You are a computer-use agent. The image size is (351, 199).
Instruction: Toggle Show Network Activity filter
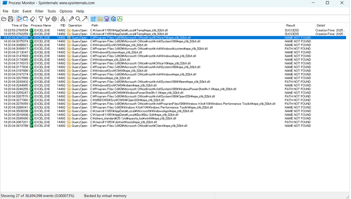(106, 19)
